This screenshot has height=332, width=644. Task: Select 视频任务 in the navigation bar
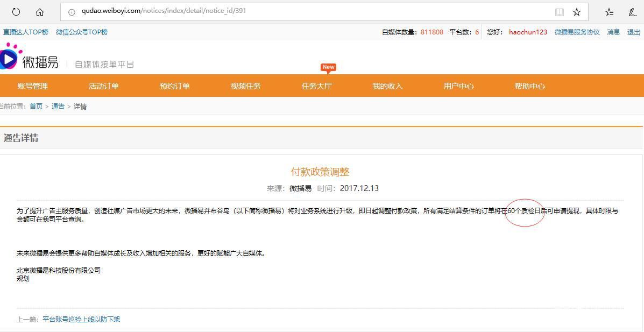[x=246, y=86]
